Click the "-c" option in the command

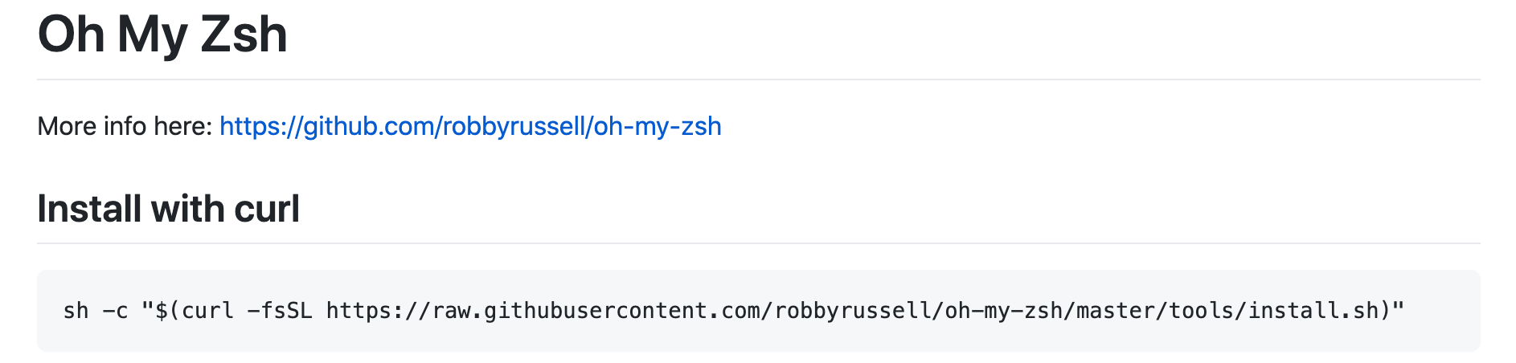[x=115, y=311]
